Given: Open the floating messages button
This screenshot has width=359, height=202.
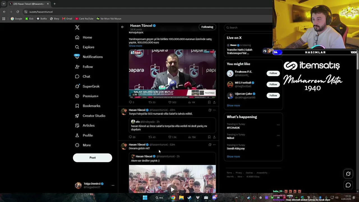Looking at the screenshot, I should [348, 185].
